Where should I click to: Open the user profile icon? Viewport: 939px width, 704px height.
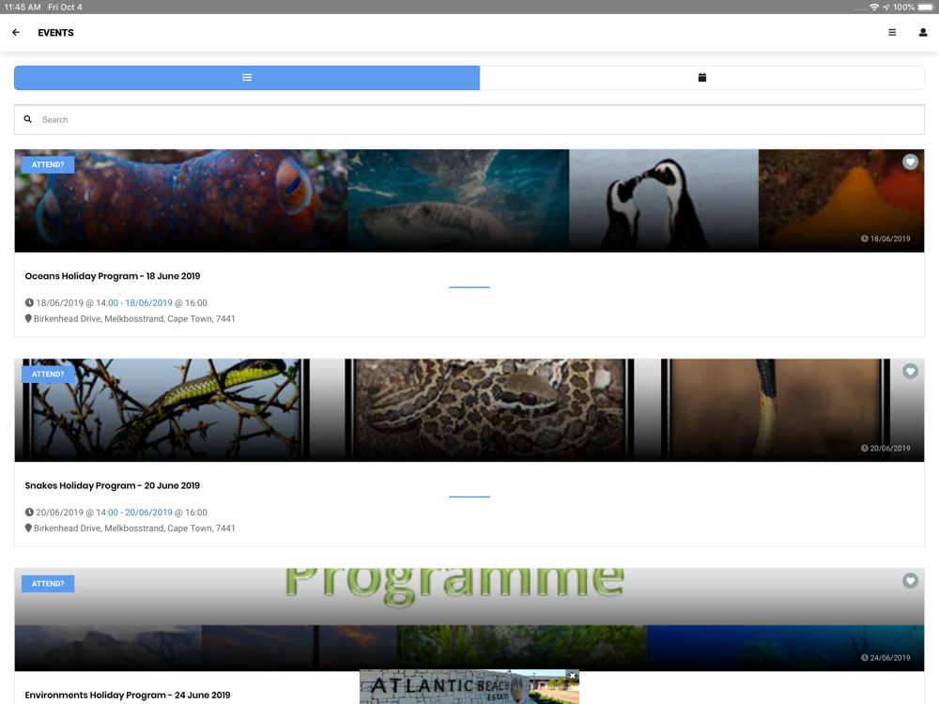[x=923, y=32]
